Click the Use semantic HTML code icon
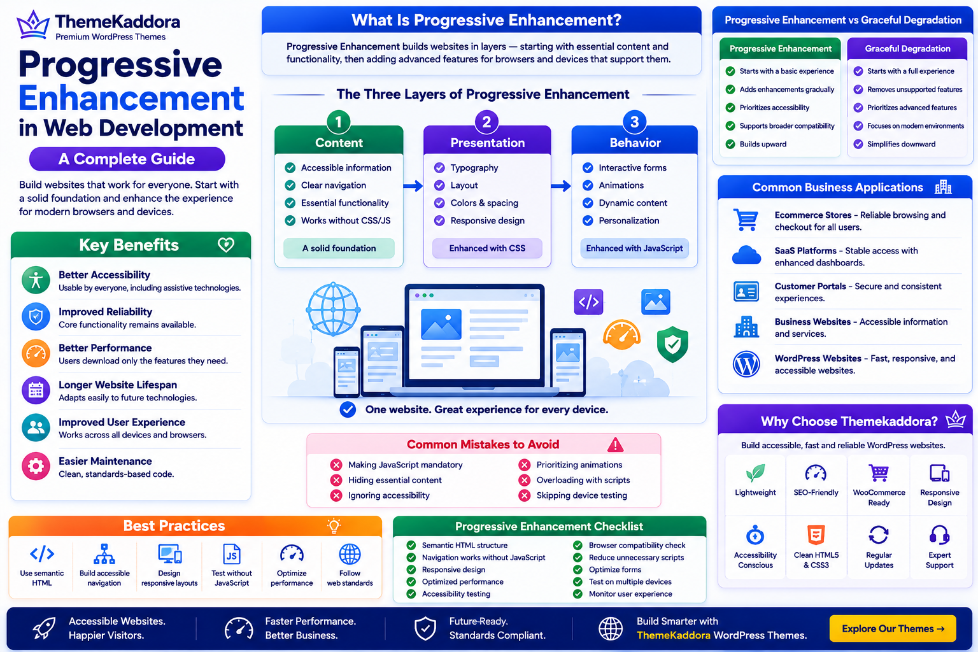The height and width of the screenshot is (652, 978). [42, 554]
